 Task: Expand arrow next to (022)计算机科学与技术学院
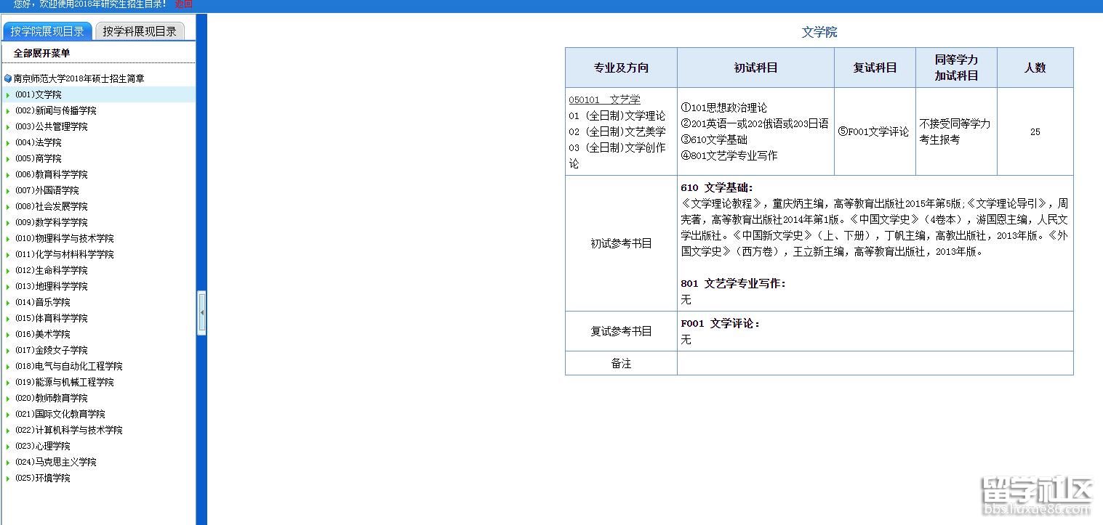click(x=8, y=431)
